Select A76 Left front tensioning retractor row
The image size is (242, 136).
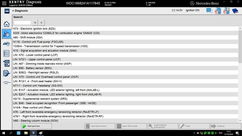click(125, 112)
